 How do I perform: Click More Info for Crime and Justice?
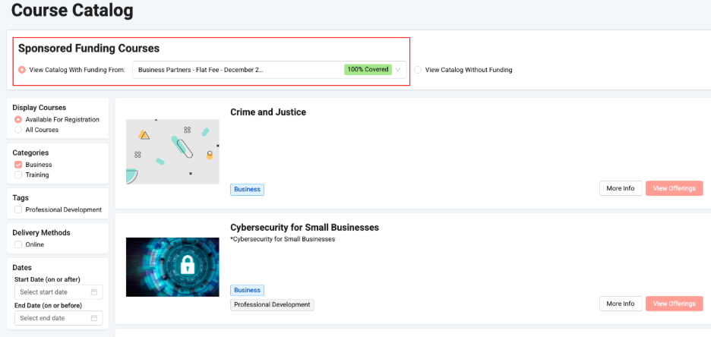[621, 188]
